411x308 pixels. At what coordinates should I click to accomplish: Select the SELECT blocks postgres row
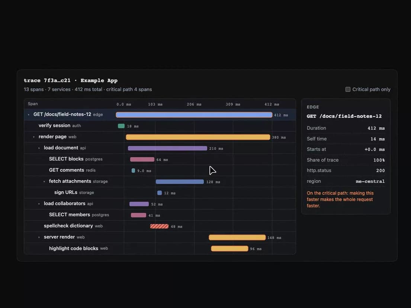(160, 159)
